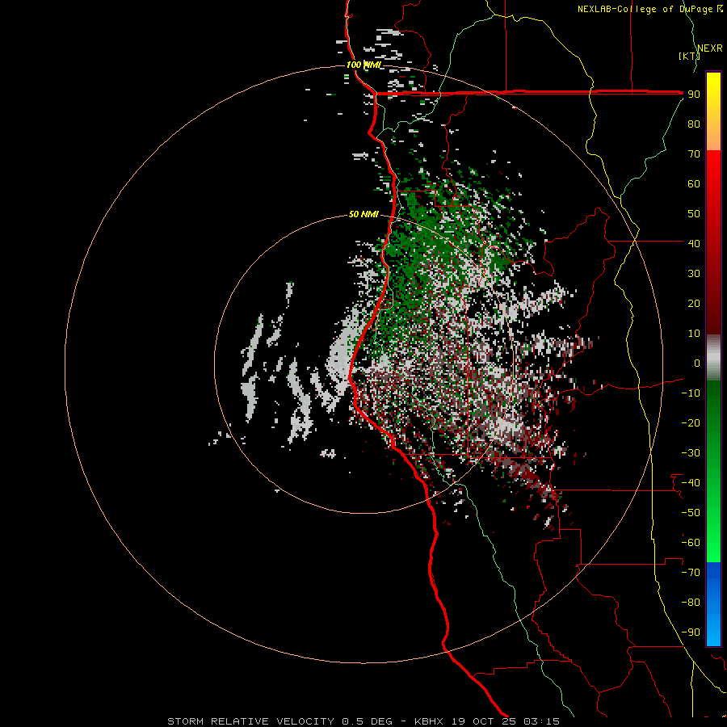Pick the bright red segment of the velocity scale

pyautogui.click(x=713, y=181)
